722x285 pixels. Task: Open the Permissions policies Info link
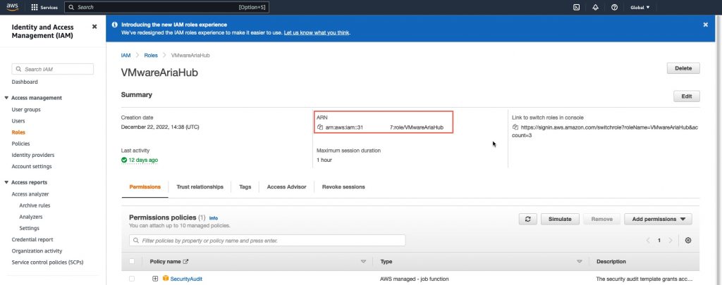(x=214, y=218)
